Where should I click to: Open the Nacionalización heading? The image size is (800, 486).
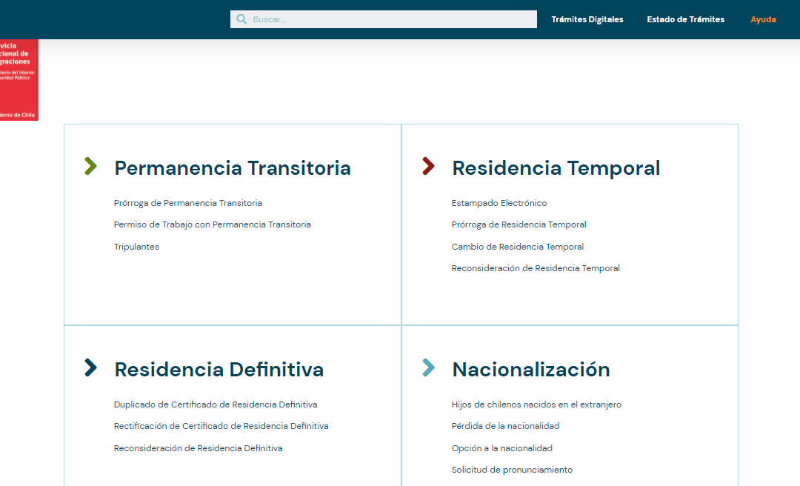coord(531,370)
